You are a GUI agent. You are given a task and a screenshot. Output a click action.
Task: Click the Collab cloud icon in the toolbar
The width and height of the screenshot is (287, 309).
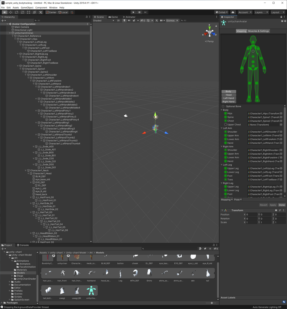[233, 12]
